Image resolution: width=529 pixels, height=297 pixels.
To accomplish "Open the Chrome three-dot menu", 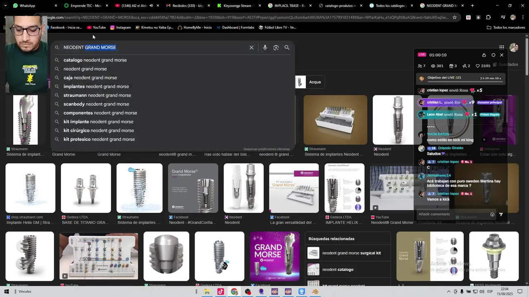I will pos(523,17).
